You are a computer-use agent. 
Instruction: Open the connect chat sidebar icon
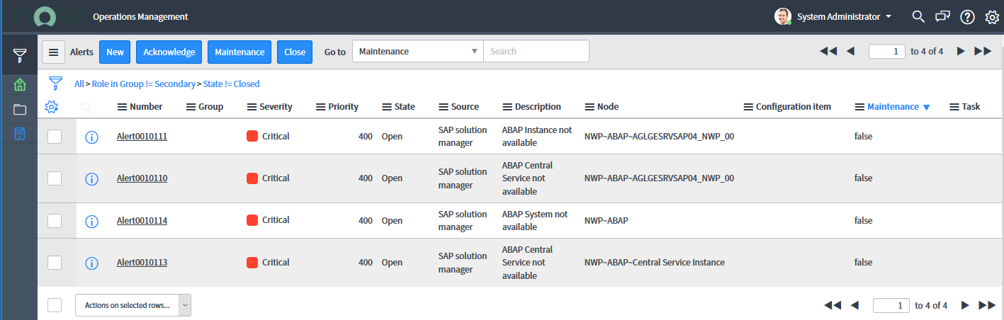942,16
